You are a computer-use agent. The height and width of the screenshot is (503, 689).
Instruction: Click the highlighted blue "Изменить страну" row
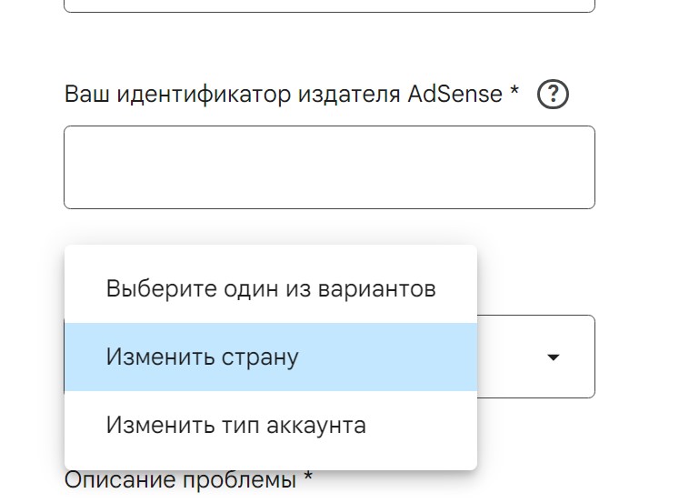pyautogui.click(x=271, y=357)
